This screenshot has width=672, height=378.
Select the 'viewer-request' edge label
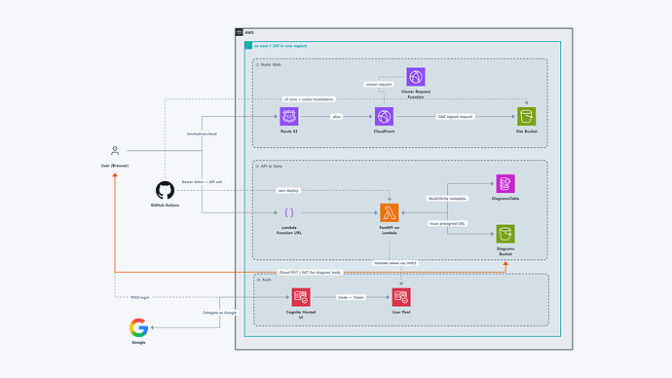[379, 85]
